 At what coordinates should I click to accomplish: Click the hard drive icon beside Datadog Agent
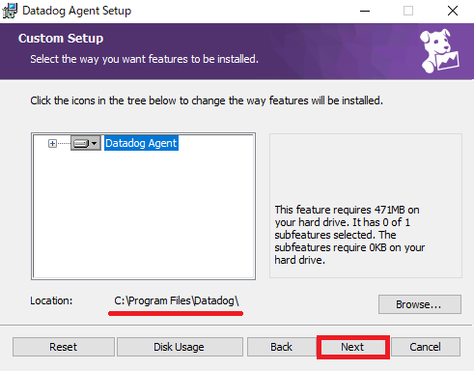pyautogui.click(x=81, y=143)
